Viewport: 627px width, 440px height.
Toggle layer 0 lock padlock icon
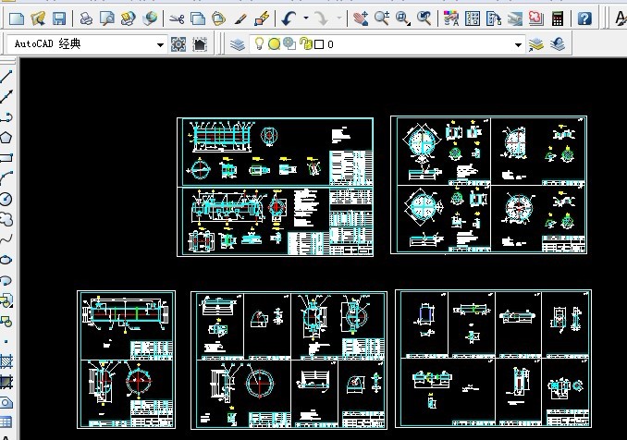306,43
